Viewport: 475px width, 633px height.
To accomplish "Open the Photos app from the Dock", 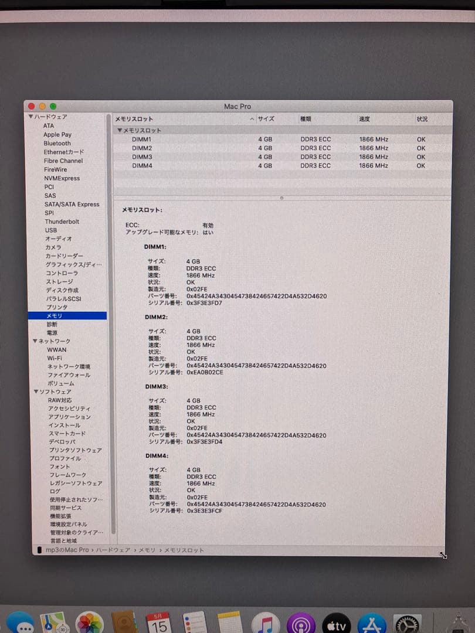I will pyautogui.click(x=89, y=622).
